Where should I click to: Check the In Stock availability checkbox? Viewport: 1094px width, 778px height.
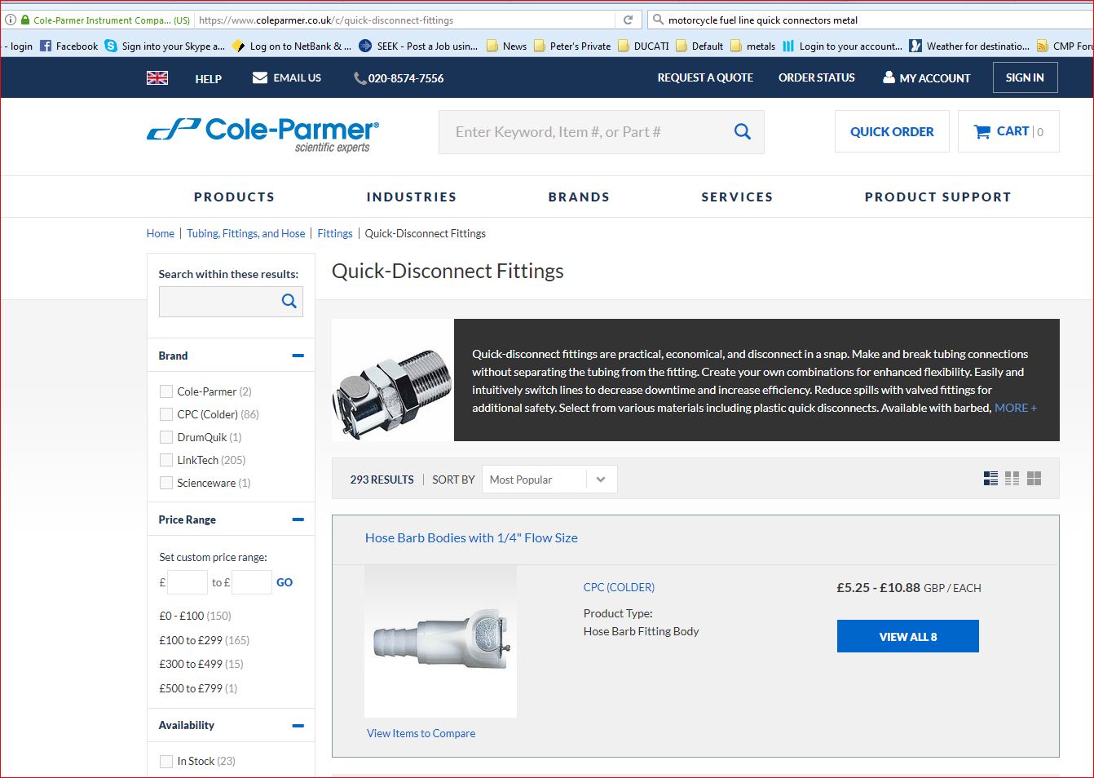point(166,761)
